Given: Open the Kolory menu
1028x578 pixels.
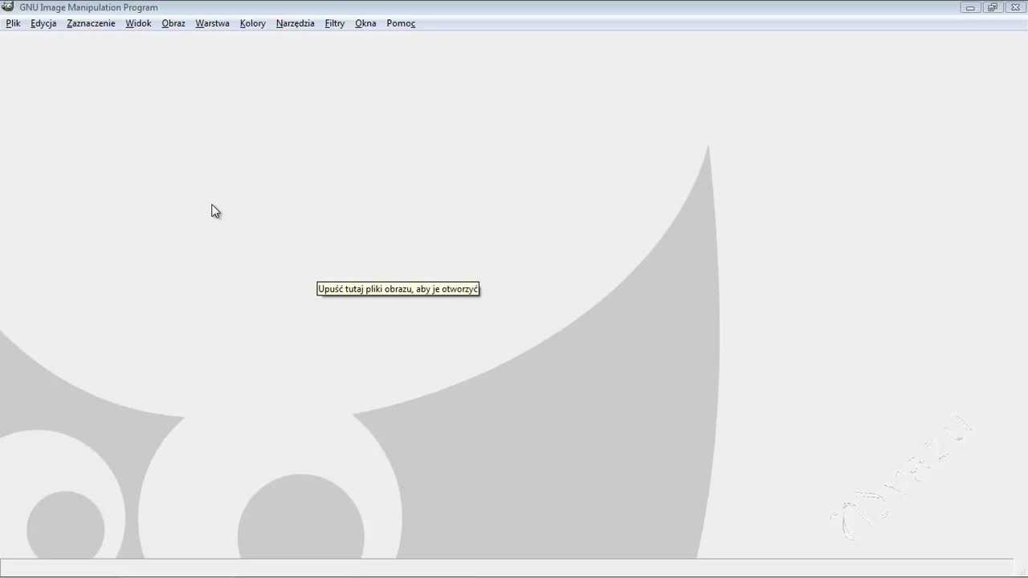Looking at the screenshot, I should click(x=252, y=23).
